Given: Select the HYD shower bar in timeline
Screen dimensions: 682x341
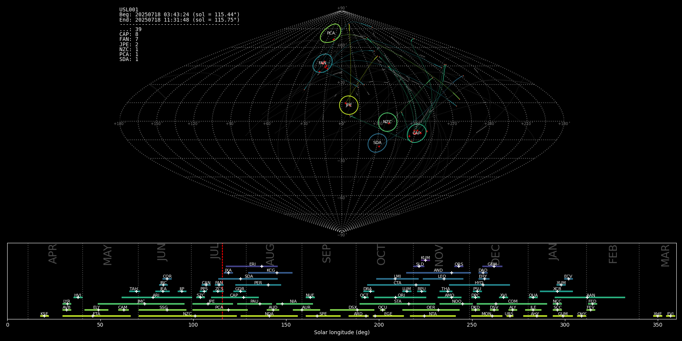Looking at the screenshot, I should coord(479,285).
